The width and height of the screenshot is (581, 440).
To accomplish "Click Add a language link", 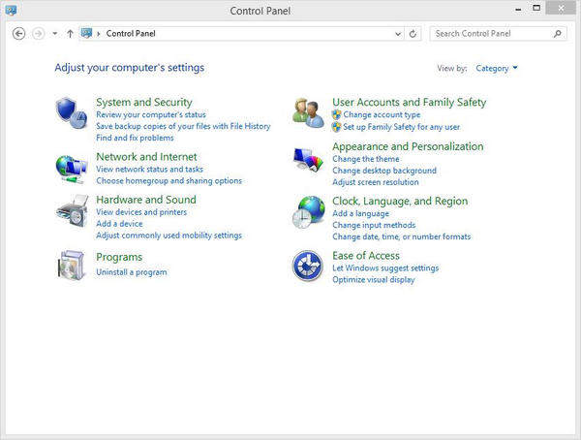I will click(360, 213).
